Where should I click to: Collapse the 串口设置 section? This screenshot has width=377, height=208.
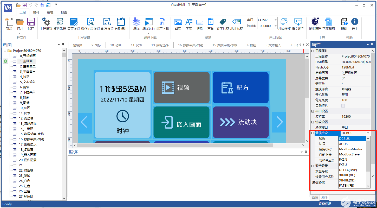(x=313, y=111)
